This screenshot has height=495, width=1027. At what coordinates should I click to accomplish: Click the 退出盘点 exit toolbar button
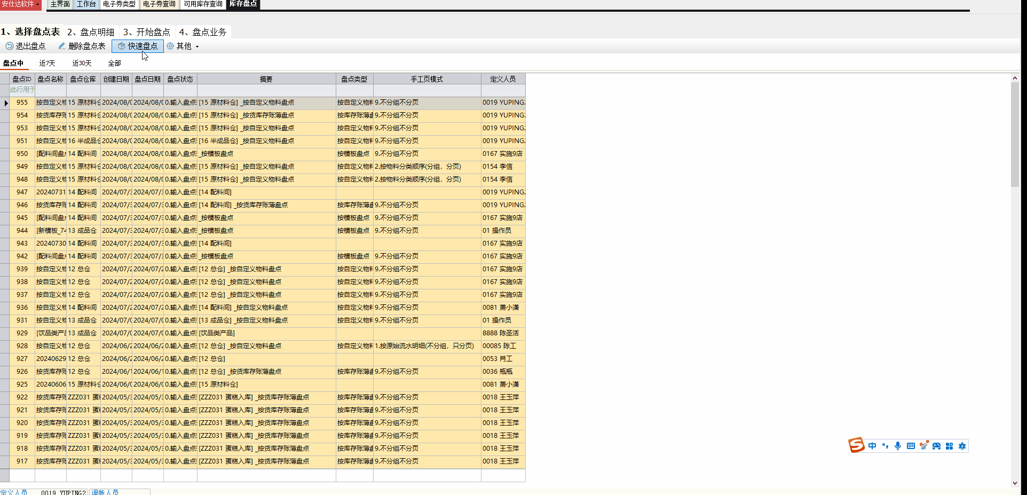click(x=26, y=46)
